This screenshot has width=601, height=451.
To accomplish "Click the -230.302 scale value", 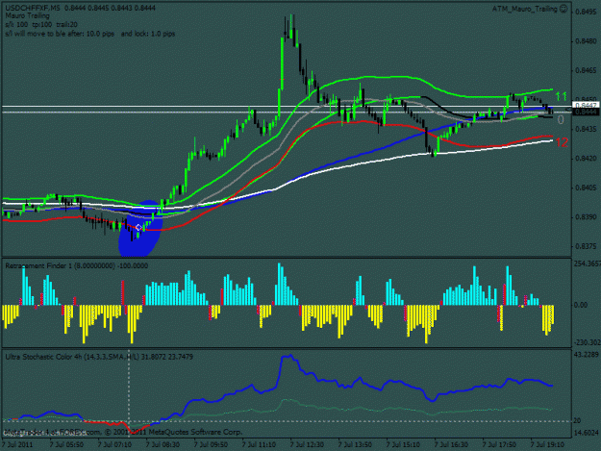I will pyautogui.click(x=587, y=342).
